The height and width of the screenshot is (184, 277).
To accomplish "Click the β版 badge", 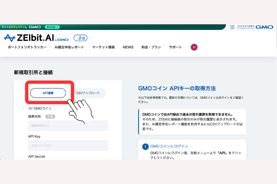I will [x=80, y=38].
